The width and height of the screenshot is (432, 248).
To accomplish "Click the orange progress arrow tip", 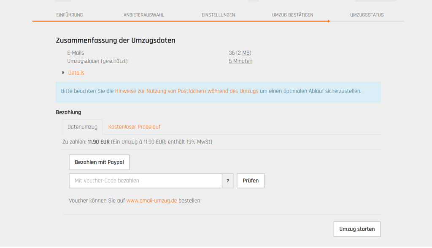I will click(329, 21).
